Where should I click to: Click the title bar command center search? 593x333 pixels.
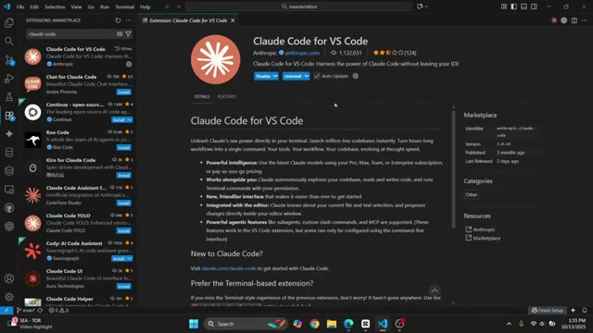[x=298, y=6]
